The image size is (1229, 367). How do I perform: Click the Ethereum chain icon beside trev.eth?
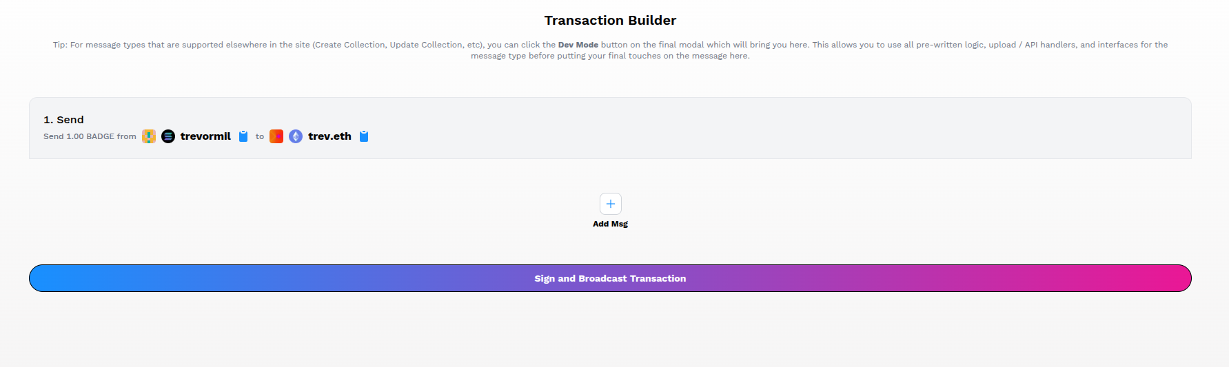[296, 136]
